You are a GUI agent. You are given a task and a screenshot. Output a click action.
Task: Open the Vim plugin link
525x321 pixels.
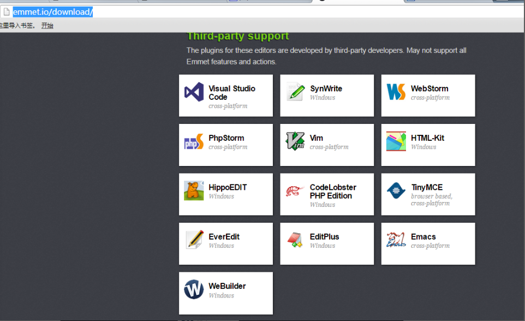327,145
